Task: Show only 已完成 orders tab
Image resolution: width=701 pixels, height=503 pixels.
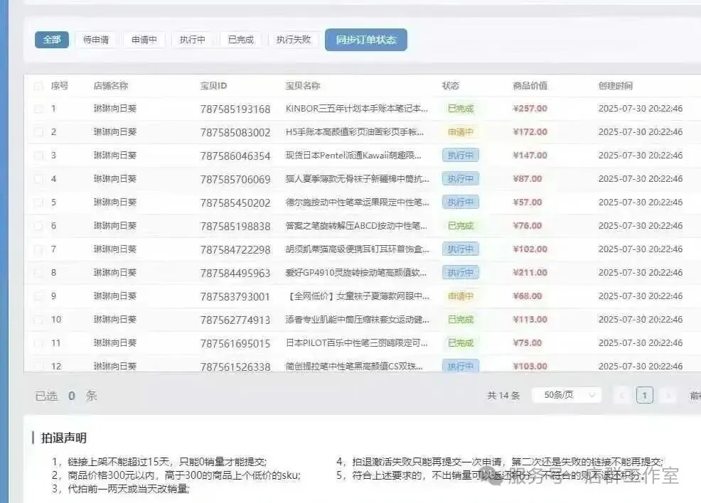Action: (241, 40)
